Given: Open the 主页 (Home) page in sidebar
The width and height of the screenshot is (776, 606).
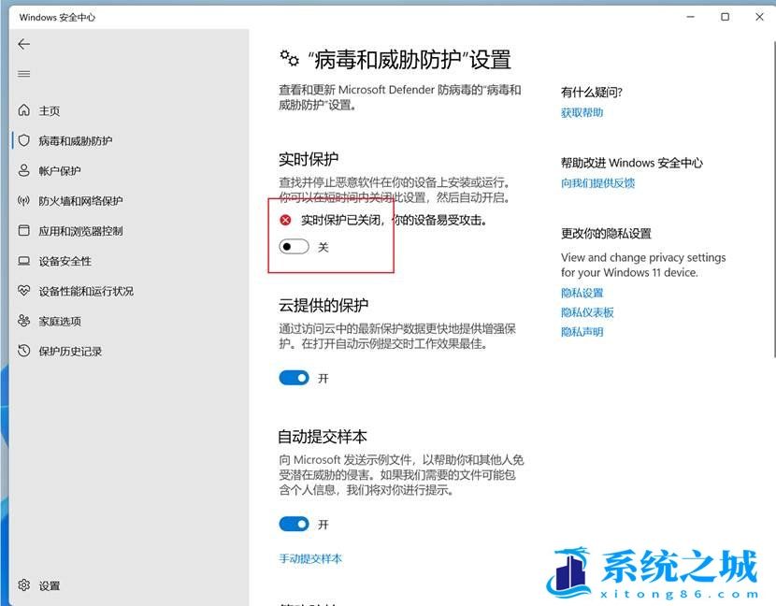Looking at the screenshot, I should coord(47,110).
